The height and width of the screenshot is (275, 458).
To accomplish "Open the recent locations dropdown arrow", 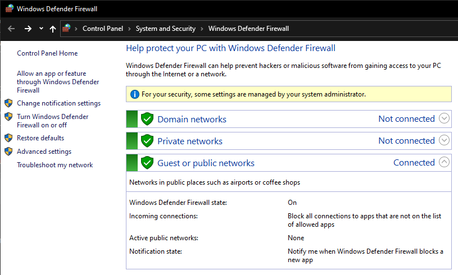I will 41,28.
